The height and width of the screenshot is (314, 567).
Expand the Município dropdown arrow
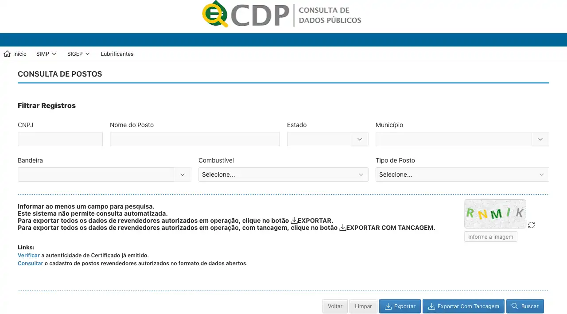pos(540,139)
